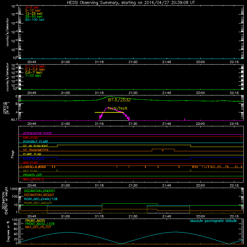Viewport: 247px width, 247px height.
Task: Select the GAP_FLAG label
Action: point(30,137)
